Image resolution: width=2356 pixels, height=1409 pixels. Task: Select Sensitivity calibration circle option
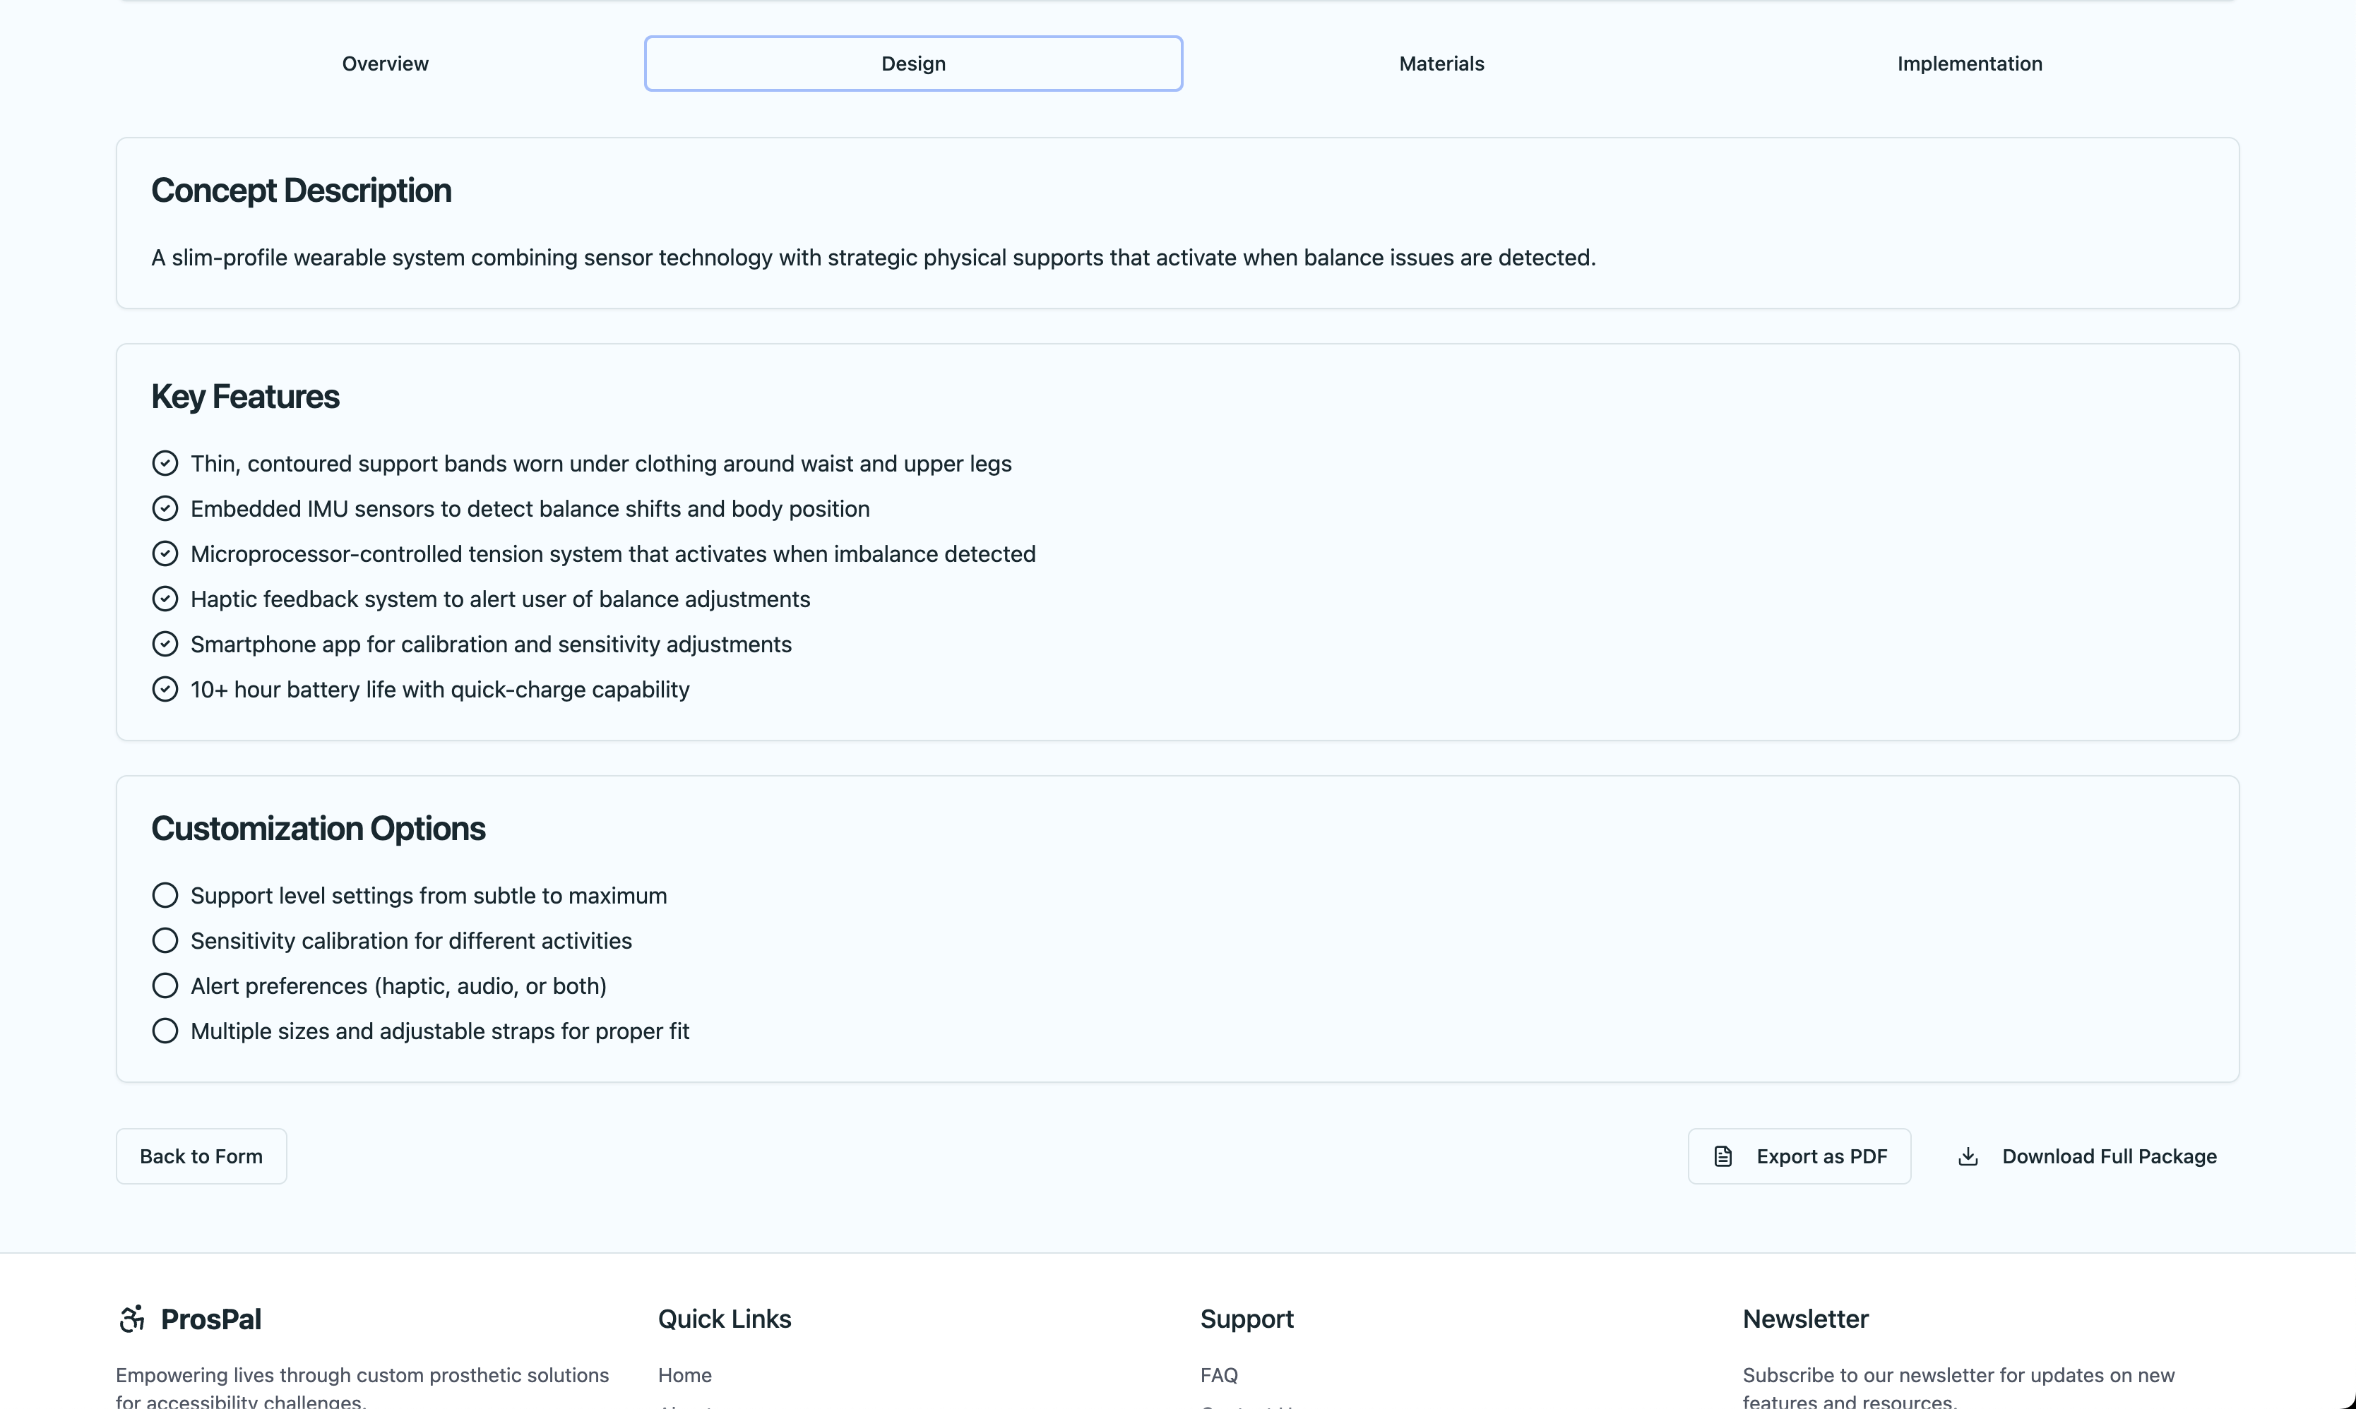point(165,940)
